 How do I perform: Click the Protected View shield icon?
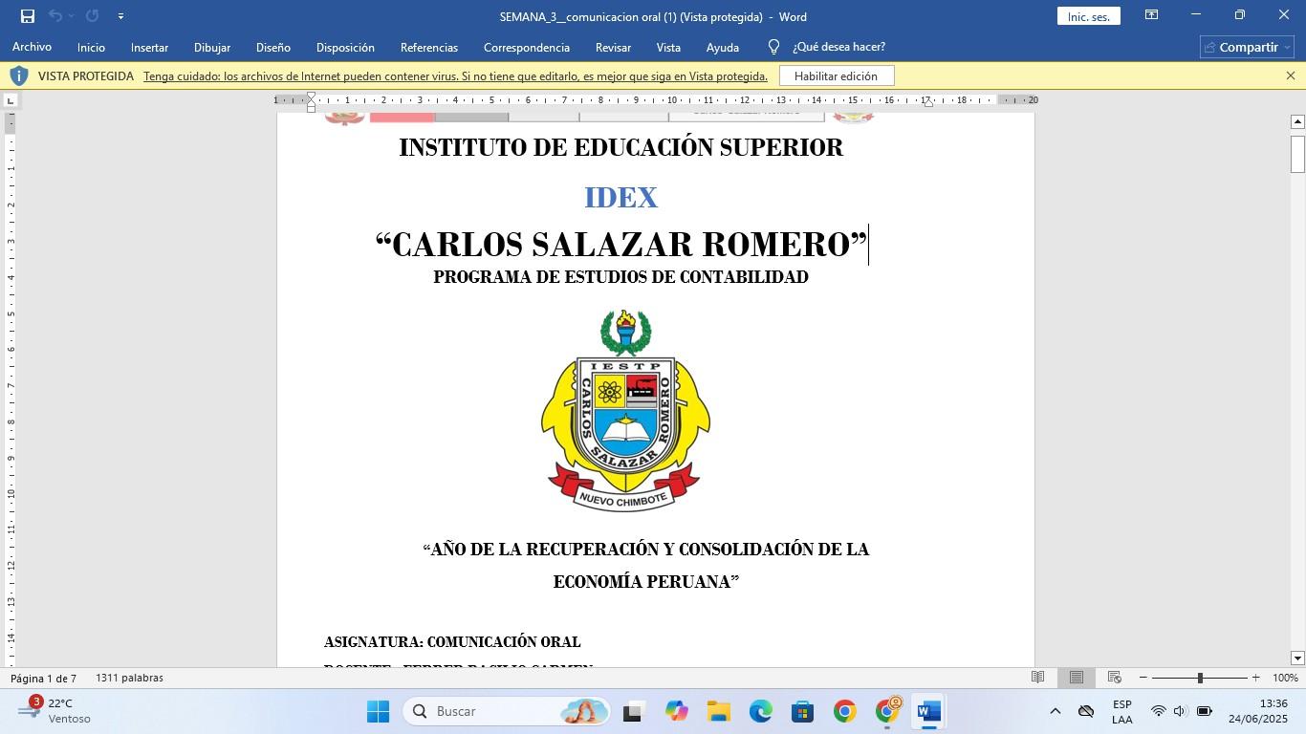pyautogui.click(x=18, y=76)
